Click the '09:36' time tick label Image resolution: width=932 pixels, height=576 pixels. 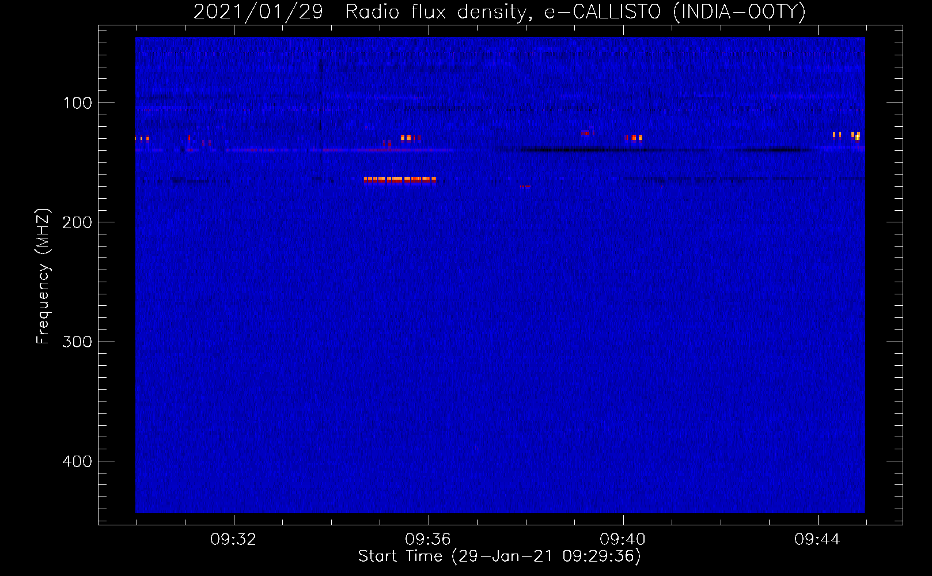428,540
